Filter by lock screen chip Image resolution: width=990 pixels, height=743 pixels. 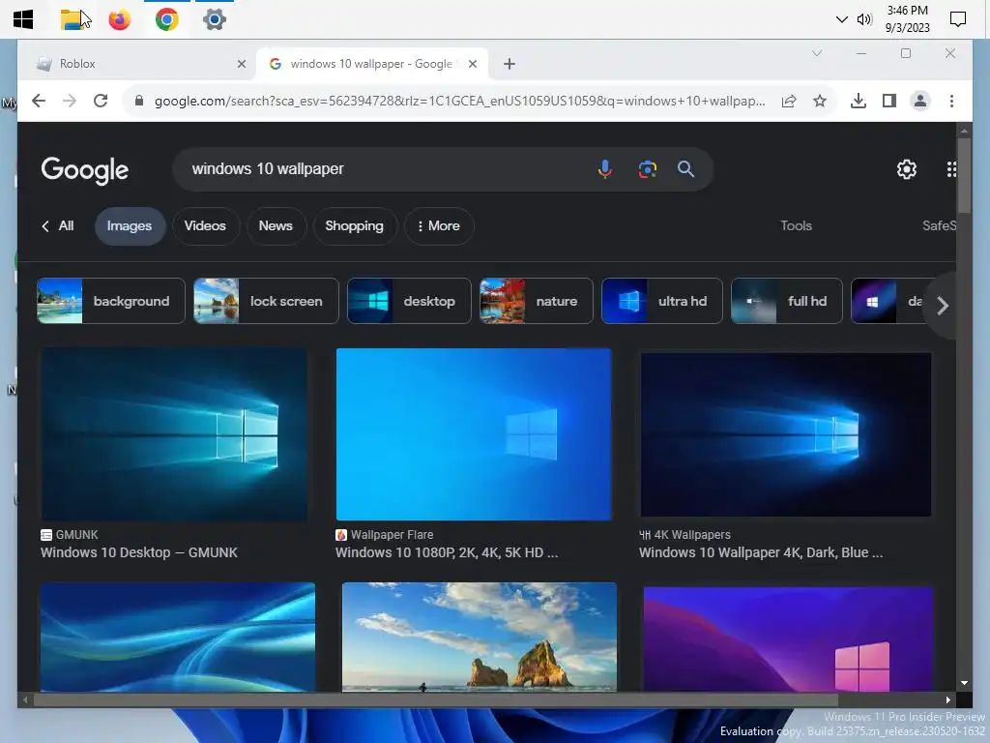coord(266,302)
